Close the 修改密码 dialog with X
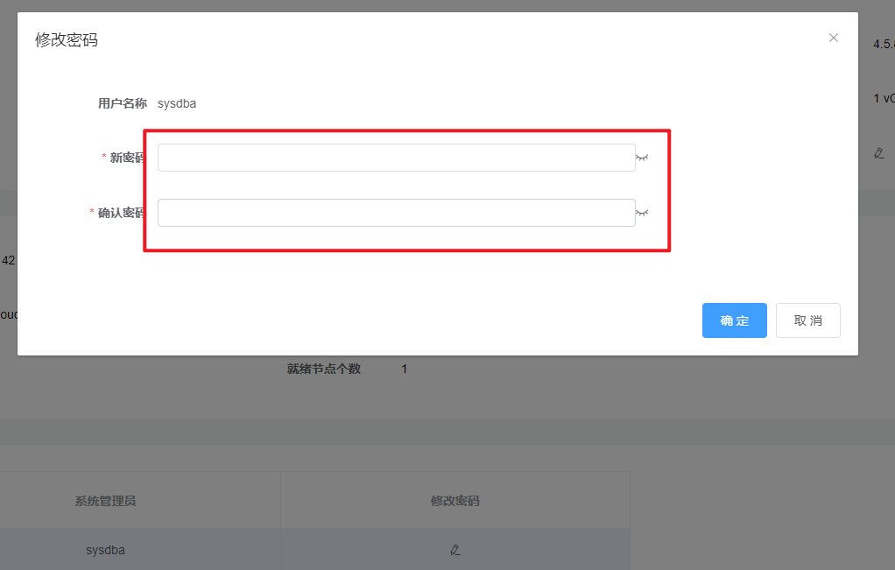895x570 pixels. coord(833,38)
